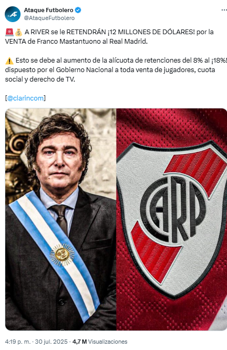Click the words Real Madrid in the tweet
The image size is (227, 350).
click(x=127, y=42)
